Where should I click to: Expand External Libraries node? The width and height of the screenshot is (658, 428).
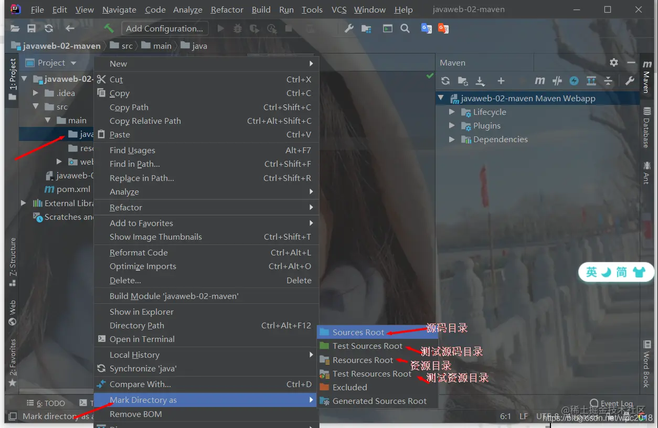point(24,203)
